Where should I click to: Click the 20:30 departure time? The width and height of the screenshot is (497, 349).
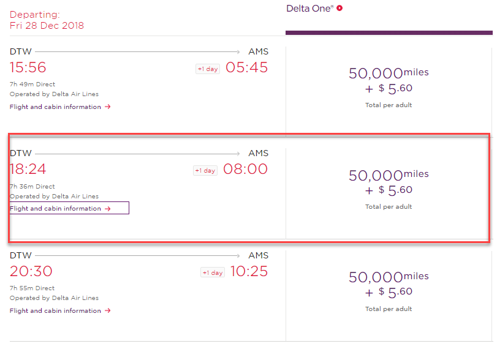point(31,271)
